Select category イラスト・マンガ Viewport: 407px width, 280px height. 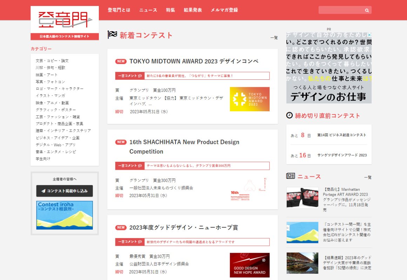[x=50, y=96]
